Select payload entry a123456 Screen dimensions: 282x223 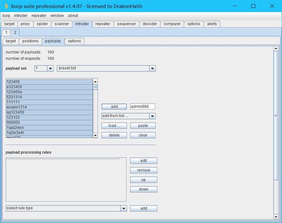click(49, 87)
